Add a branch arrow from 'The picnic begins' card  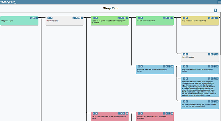click(x=37, y=18)
